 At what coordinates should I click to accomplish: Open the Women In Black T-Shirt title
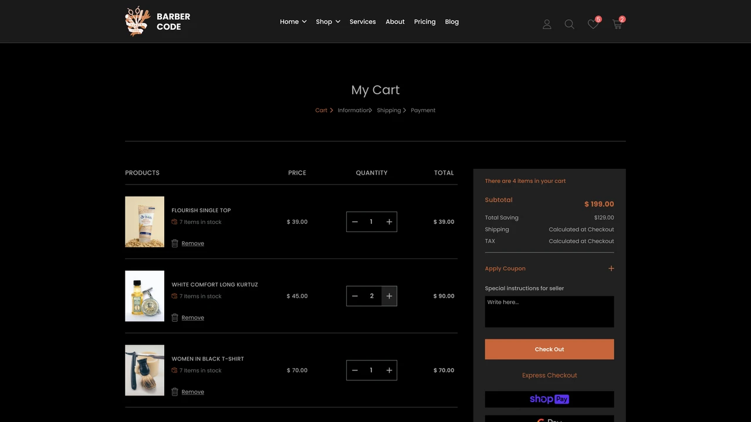(208, 359)
